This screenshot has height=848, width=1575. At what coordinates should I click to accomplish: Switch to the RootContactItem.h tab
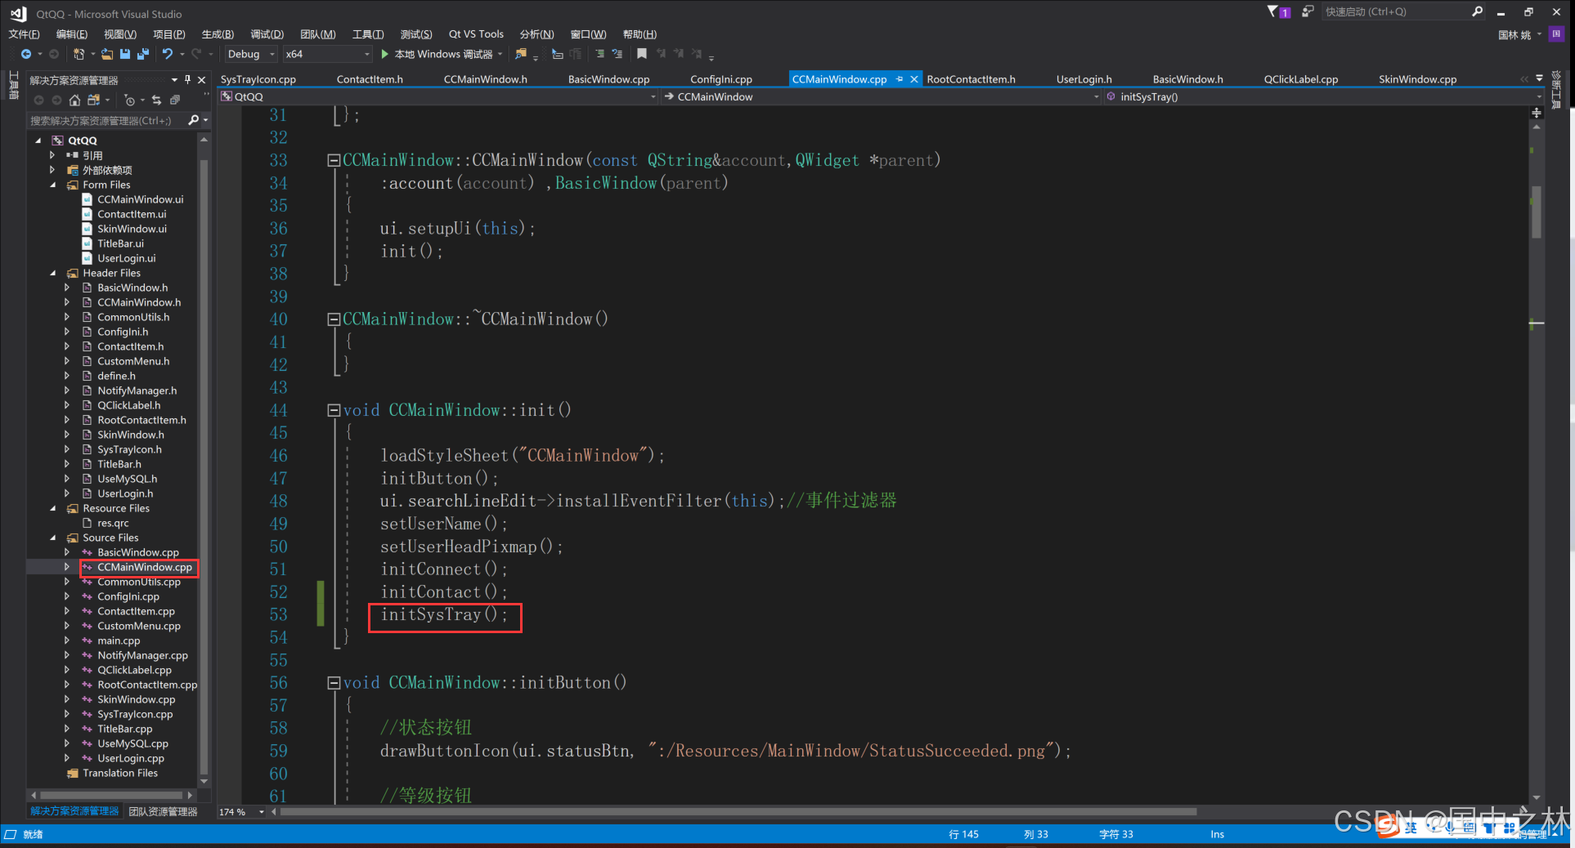tap(971, 79)
